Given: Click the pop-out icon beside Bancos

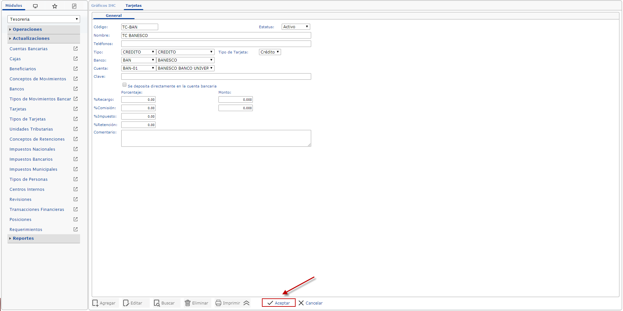Looking at the screenshot, I should tap(76, 89).
